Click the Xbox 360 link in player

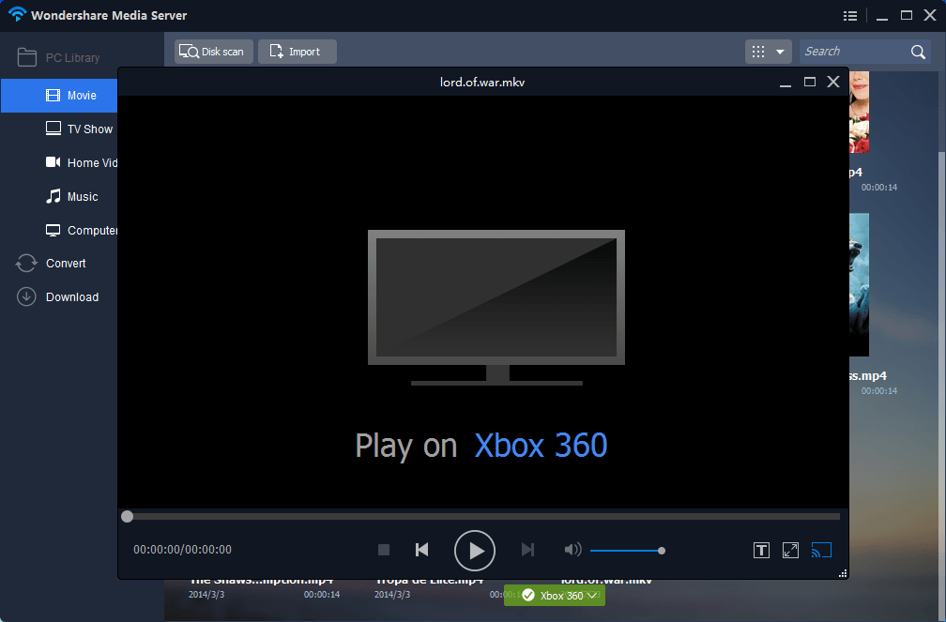[x=541, y=446]
